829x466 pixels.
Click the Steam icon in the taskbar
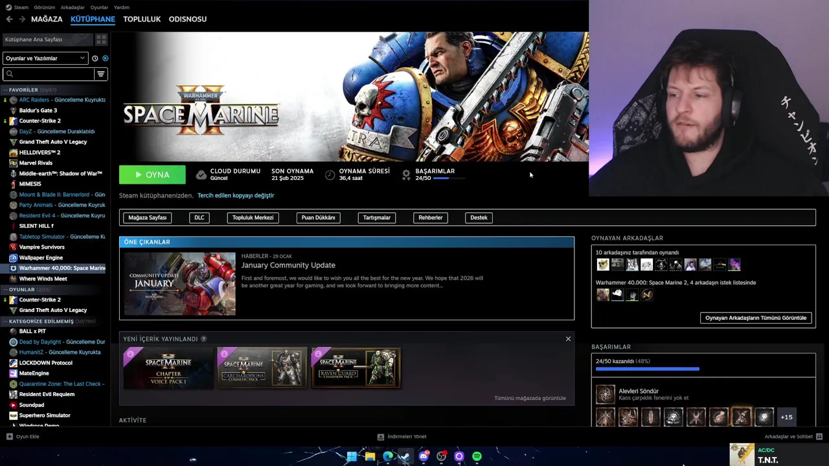(x=405, y=456)
